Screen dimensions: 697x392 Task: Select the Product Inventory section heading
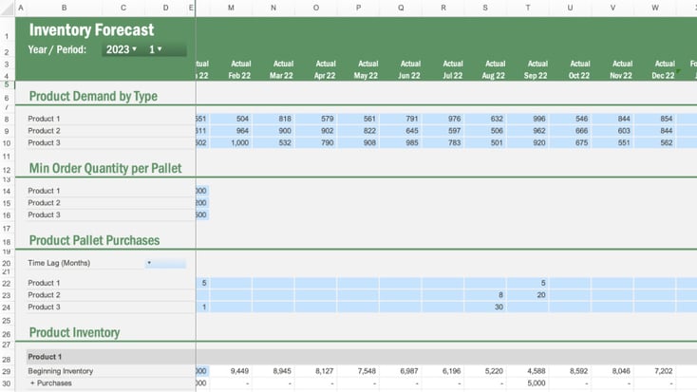74,332
